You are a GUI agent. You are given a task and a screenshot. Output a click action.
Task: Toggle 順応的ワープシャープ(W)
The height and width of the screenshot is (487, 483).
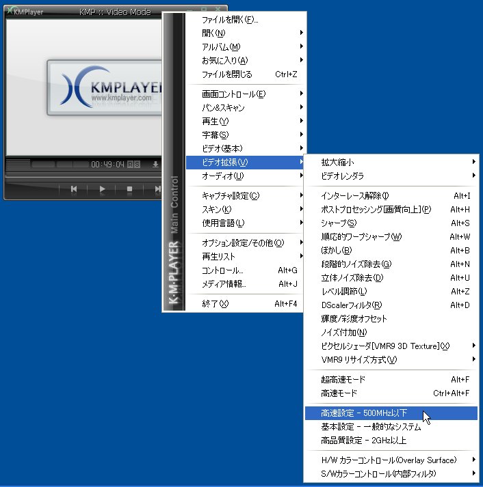[x=391, y=236]
